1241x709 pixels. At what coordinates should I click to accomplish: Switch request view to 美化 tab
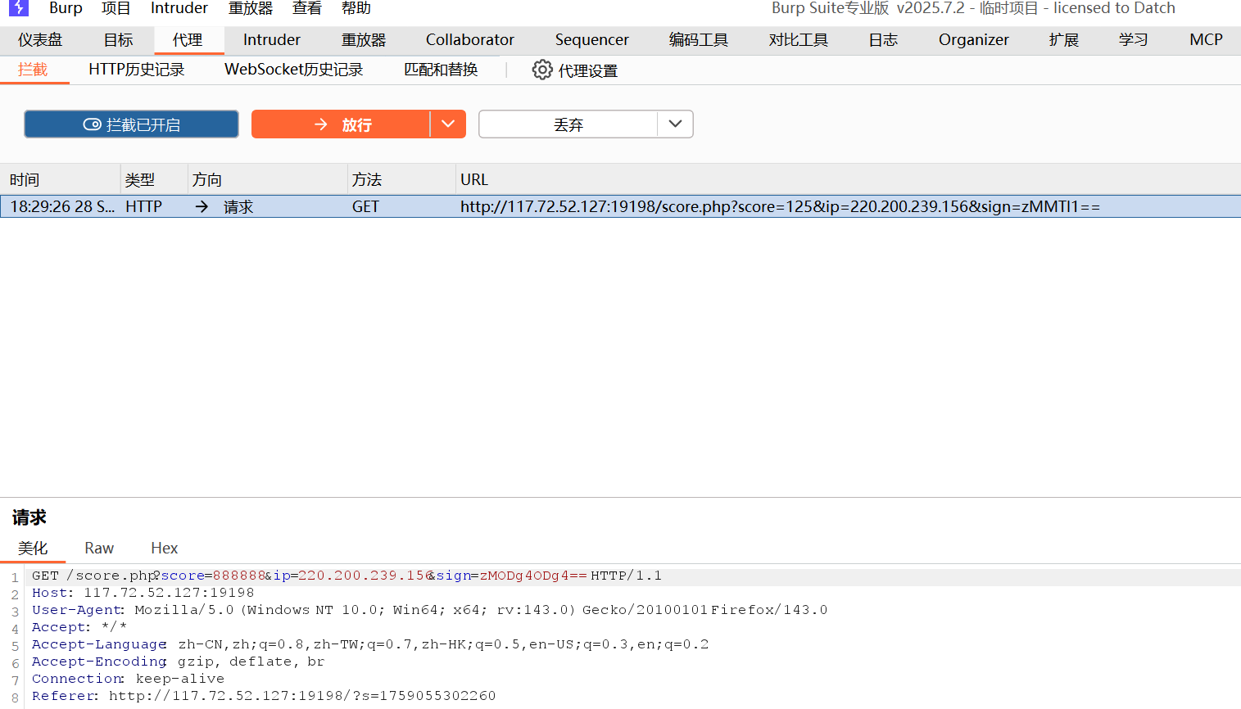tap(33, 548)
